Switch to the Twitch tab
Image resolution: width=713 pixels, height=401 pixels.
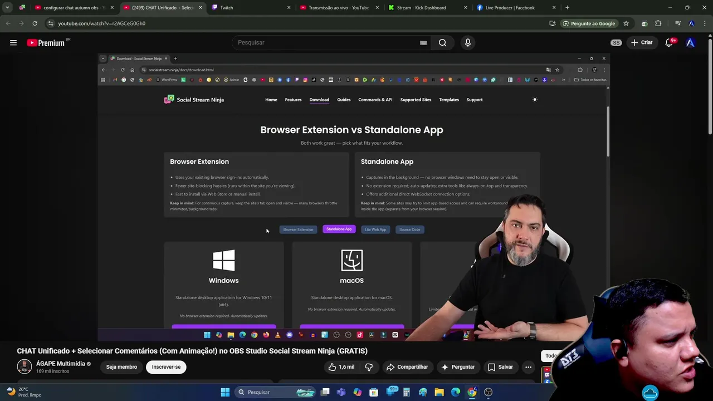[251, 8]
